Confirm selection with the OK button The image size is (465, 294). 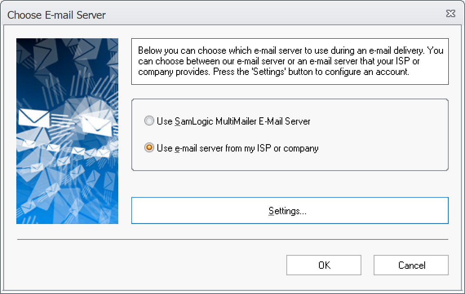(x=324, y=265)
